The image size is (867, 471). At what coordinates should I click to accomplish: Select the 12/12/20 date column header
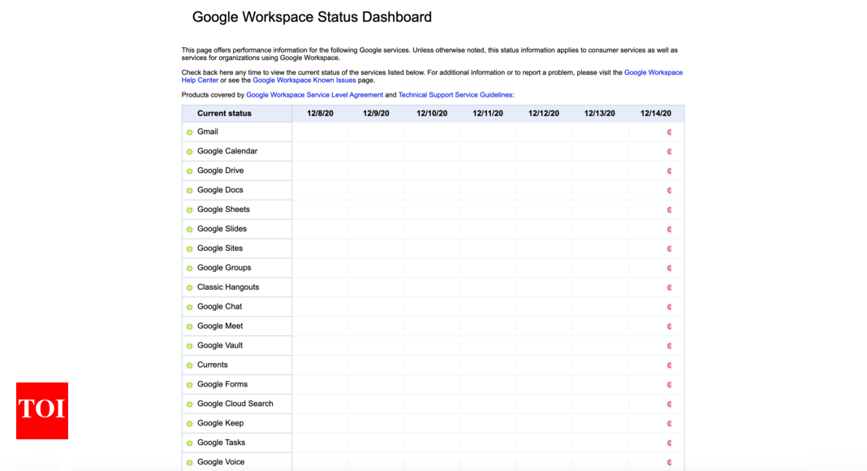(544, 114)
